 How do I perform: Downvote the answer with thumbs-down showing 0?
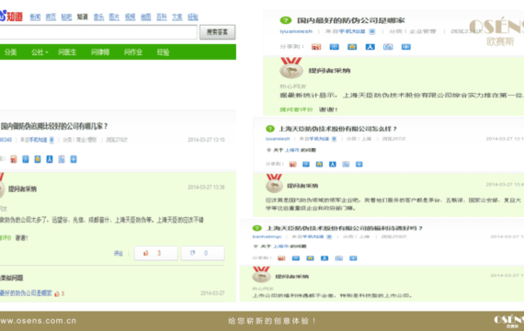coord(202,253)
